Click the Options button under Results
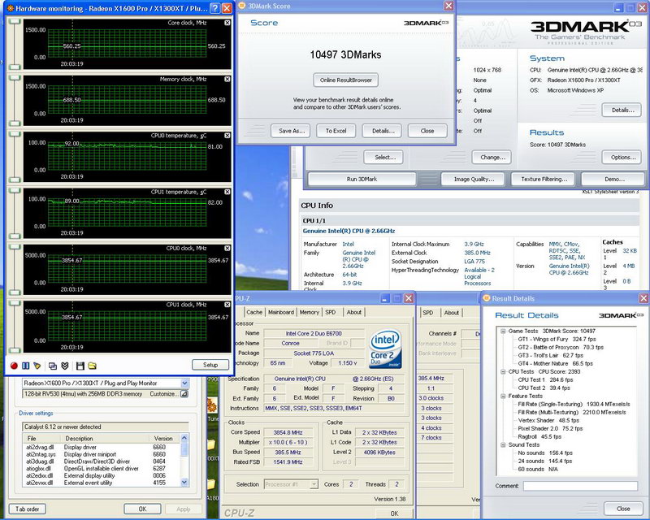Viewport: 650px width, 520px height. 623,157
